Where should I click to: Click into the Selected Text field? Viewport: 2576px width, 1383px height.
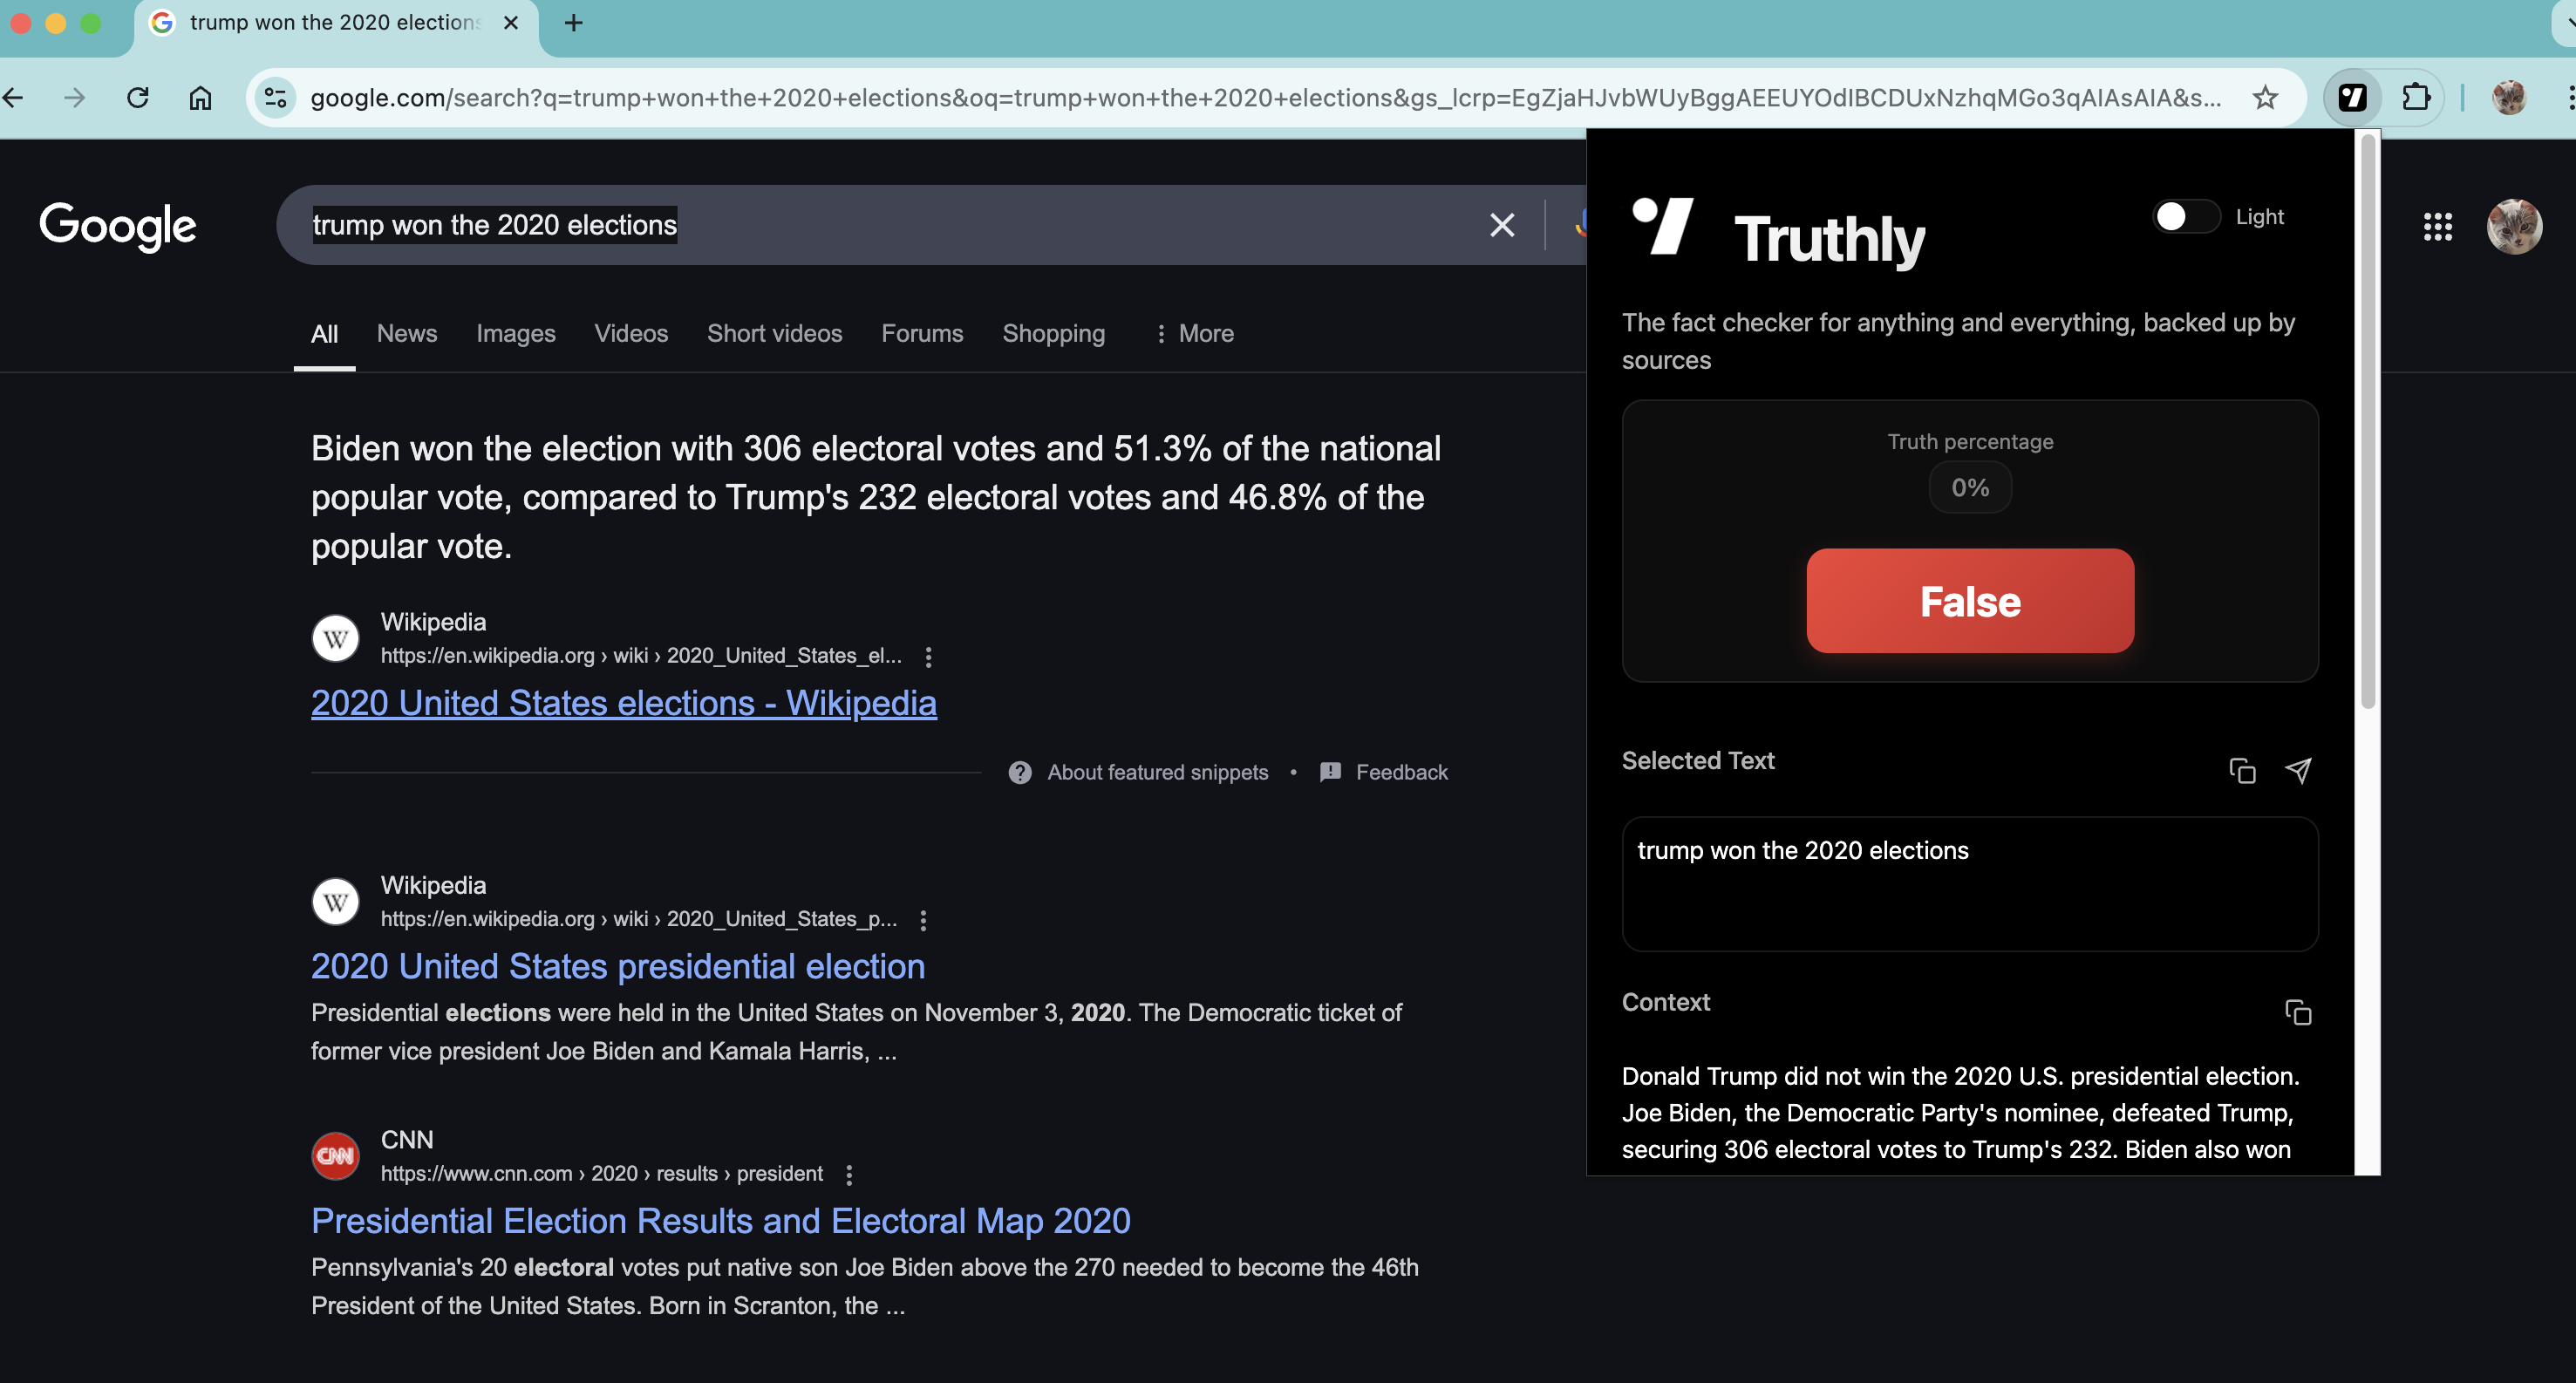(x=1969, y=883)
